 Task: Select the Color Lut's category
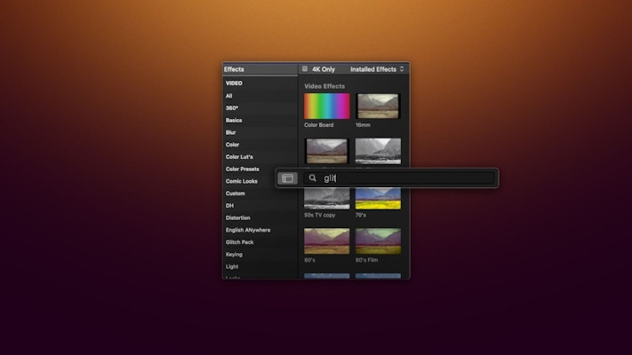point(239,157)
